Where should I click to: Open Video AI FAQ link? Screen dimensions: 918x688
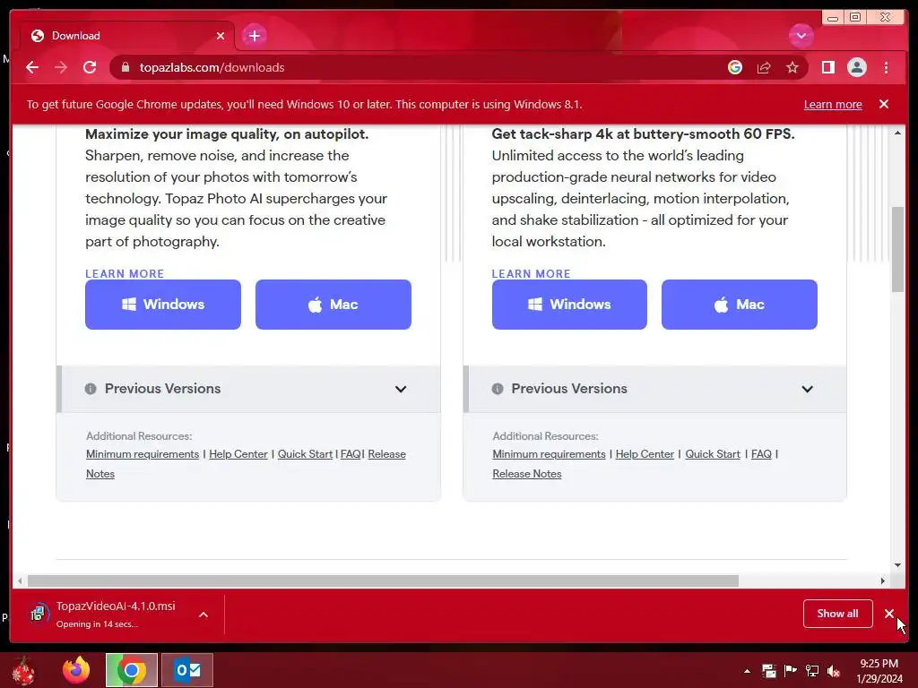(761, 454)
